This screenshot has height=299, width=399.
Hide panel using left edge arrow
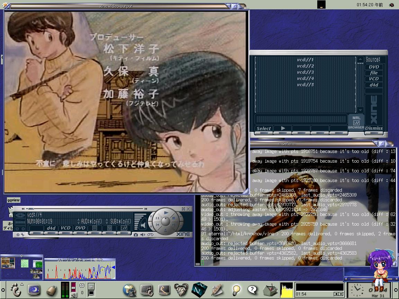(x=3, y=290)
